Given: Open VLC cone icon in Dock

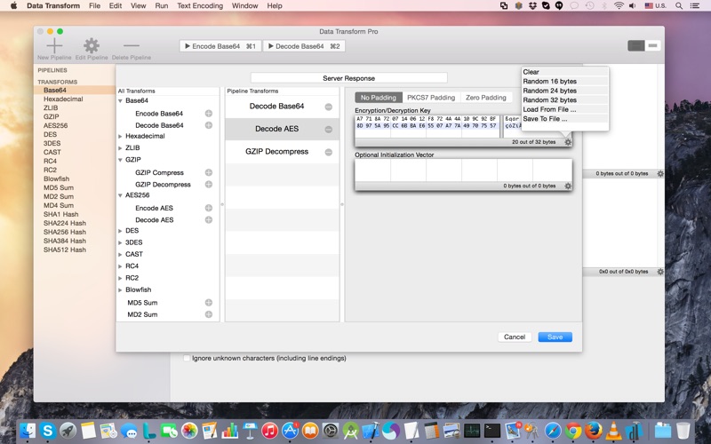Looking at the screenshot, I should pyautogui.click(x=613, y=431).
